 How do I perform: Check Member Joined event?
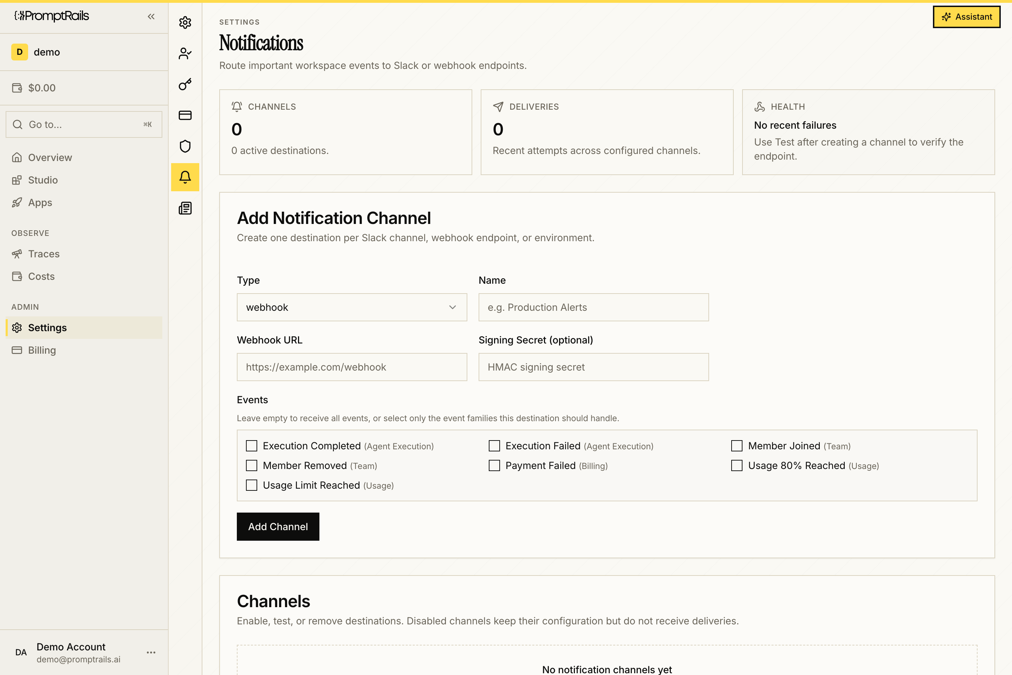pyautogui.click(x=737, y=446)
